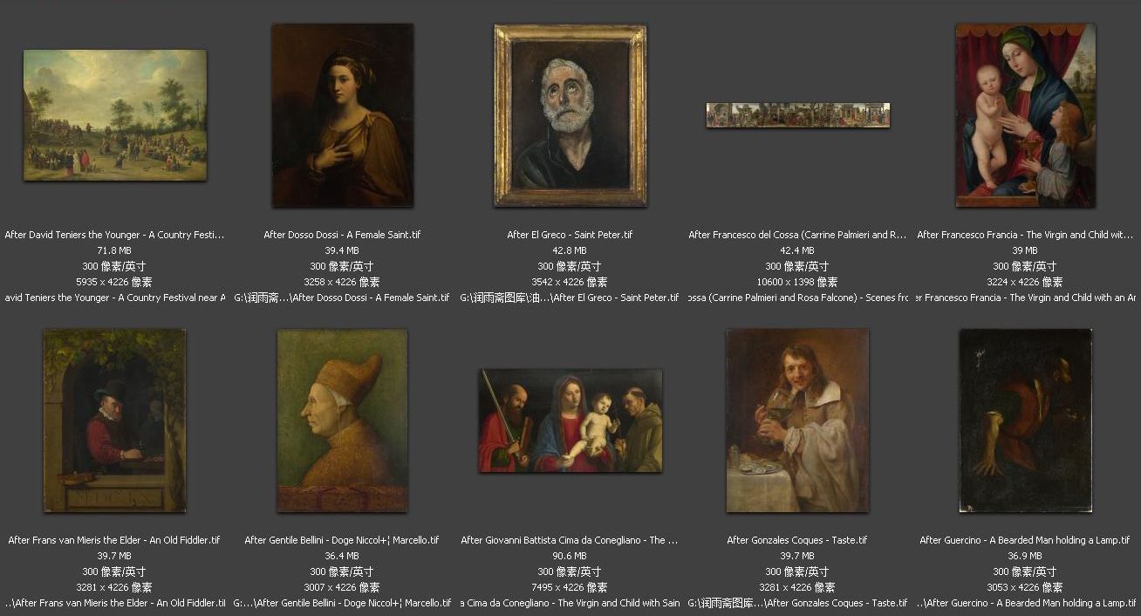Viewport: 1141px width, 616px height.
Task: Select the Bearded Man holding a Lamp thumbnail
Action: click(1025, 421)
